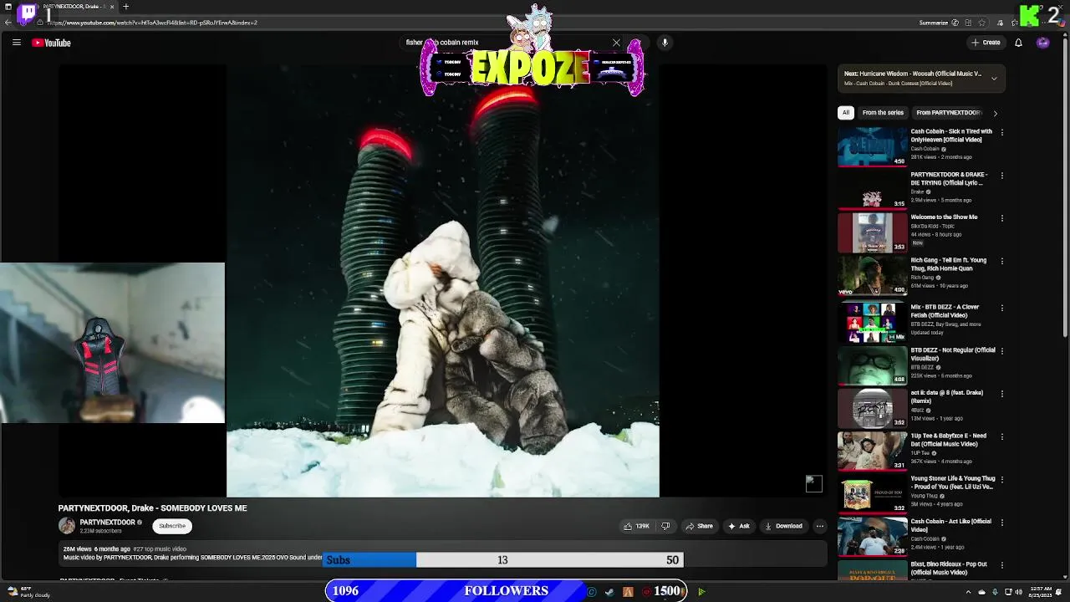Open Welcome to the Show Me thumbnail
This screenshot has height=602, width=1070.
872,232
